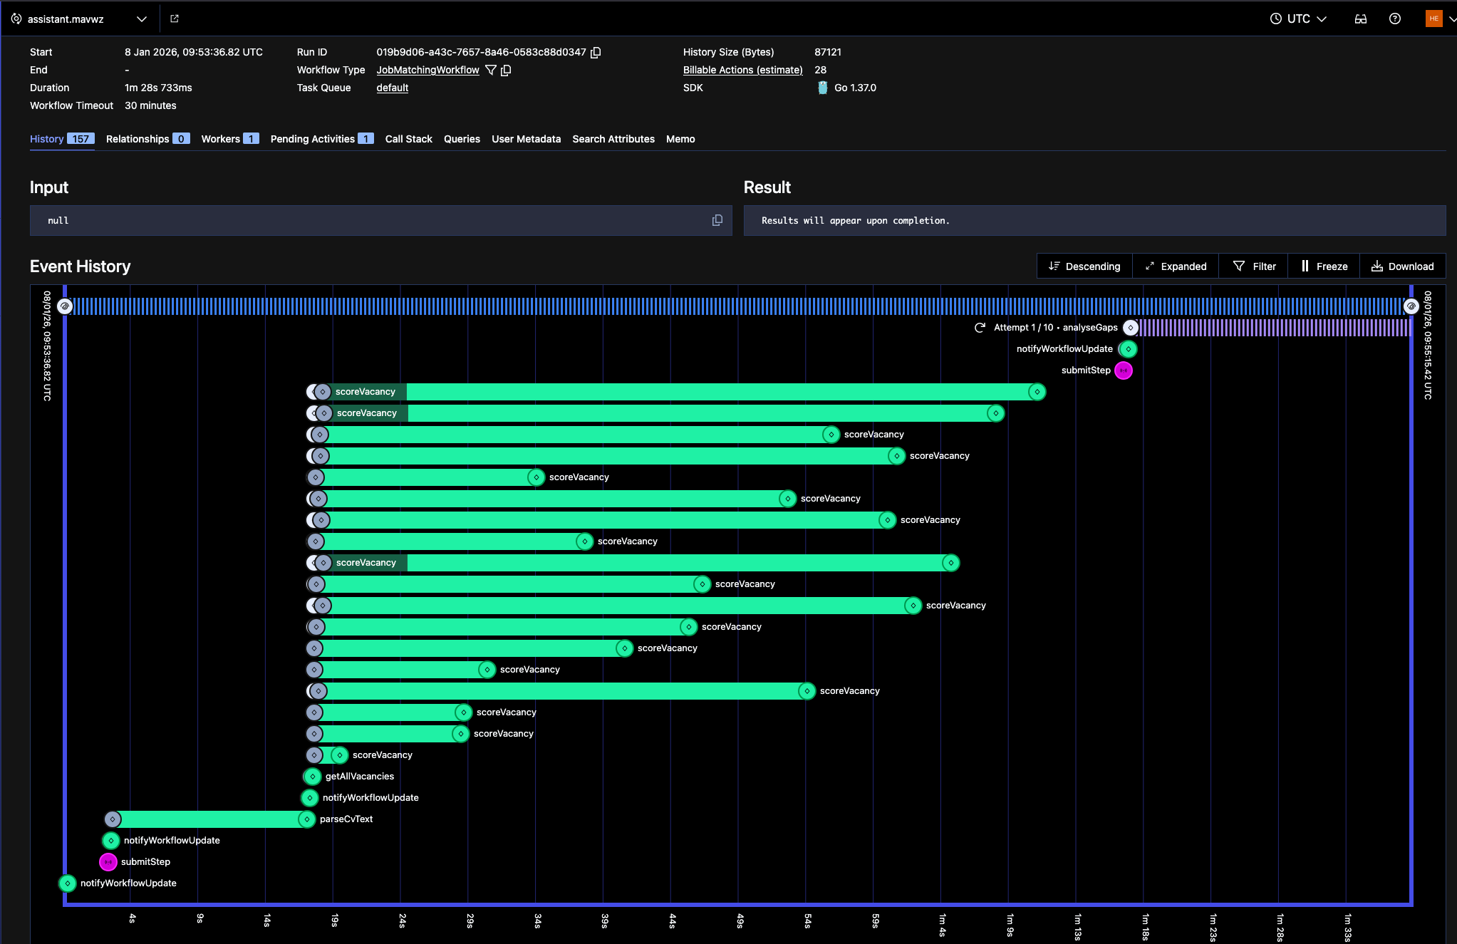This screenshot has height=944, width=1457.
Task: Open the Call Stack tab
Action: point(408,139)
